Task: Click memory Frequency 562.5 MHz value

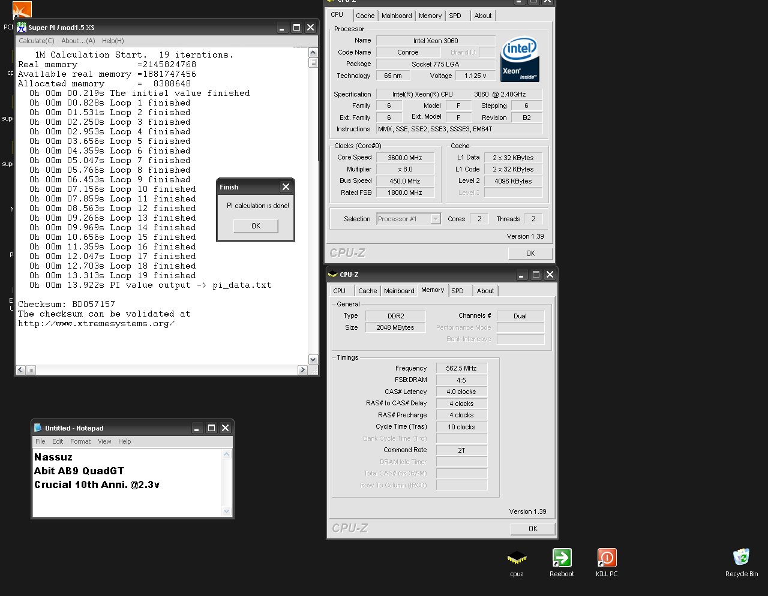Action: (x=461, y=368)
